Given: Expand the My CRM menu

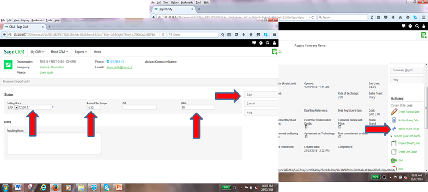Looking at the screenshot, I should pos(38,52).
